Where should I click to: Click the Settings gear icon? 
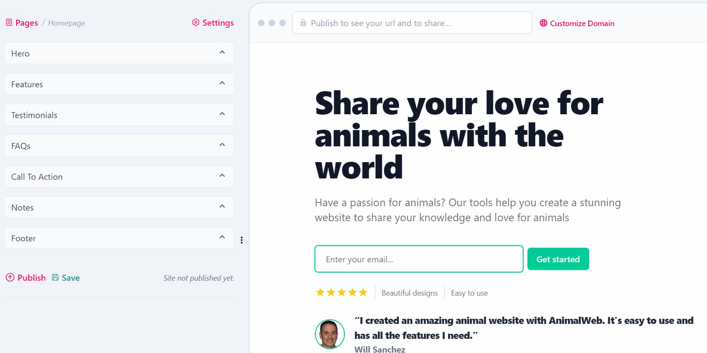point(196,23)
